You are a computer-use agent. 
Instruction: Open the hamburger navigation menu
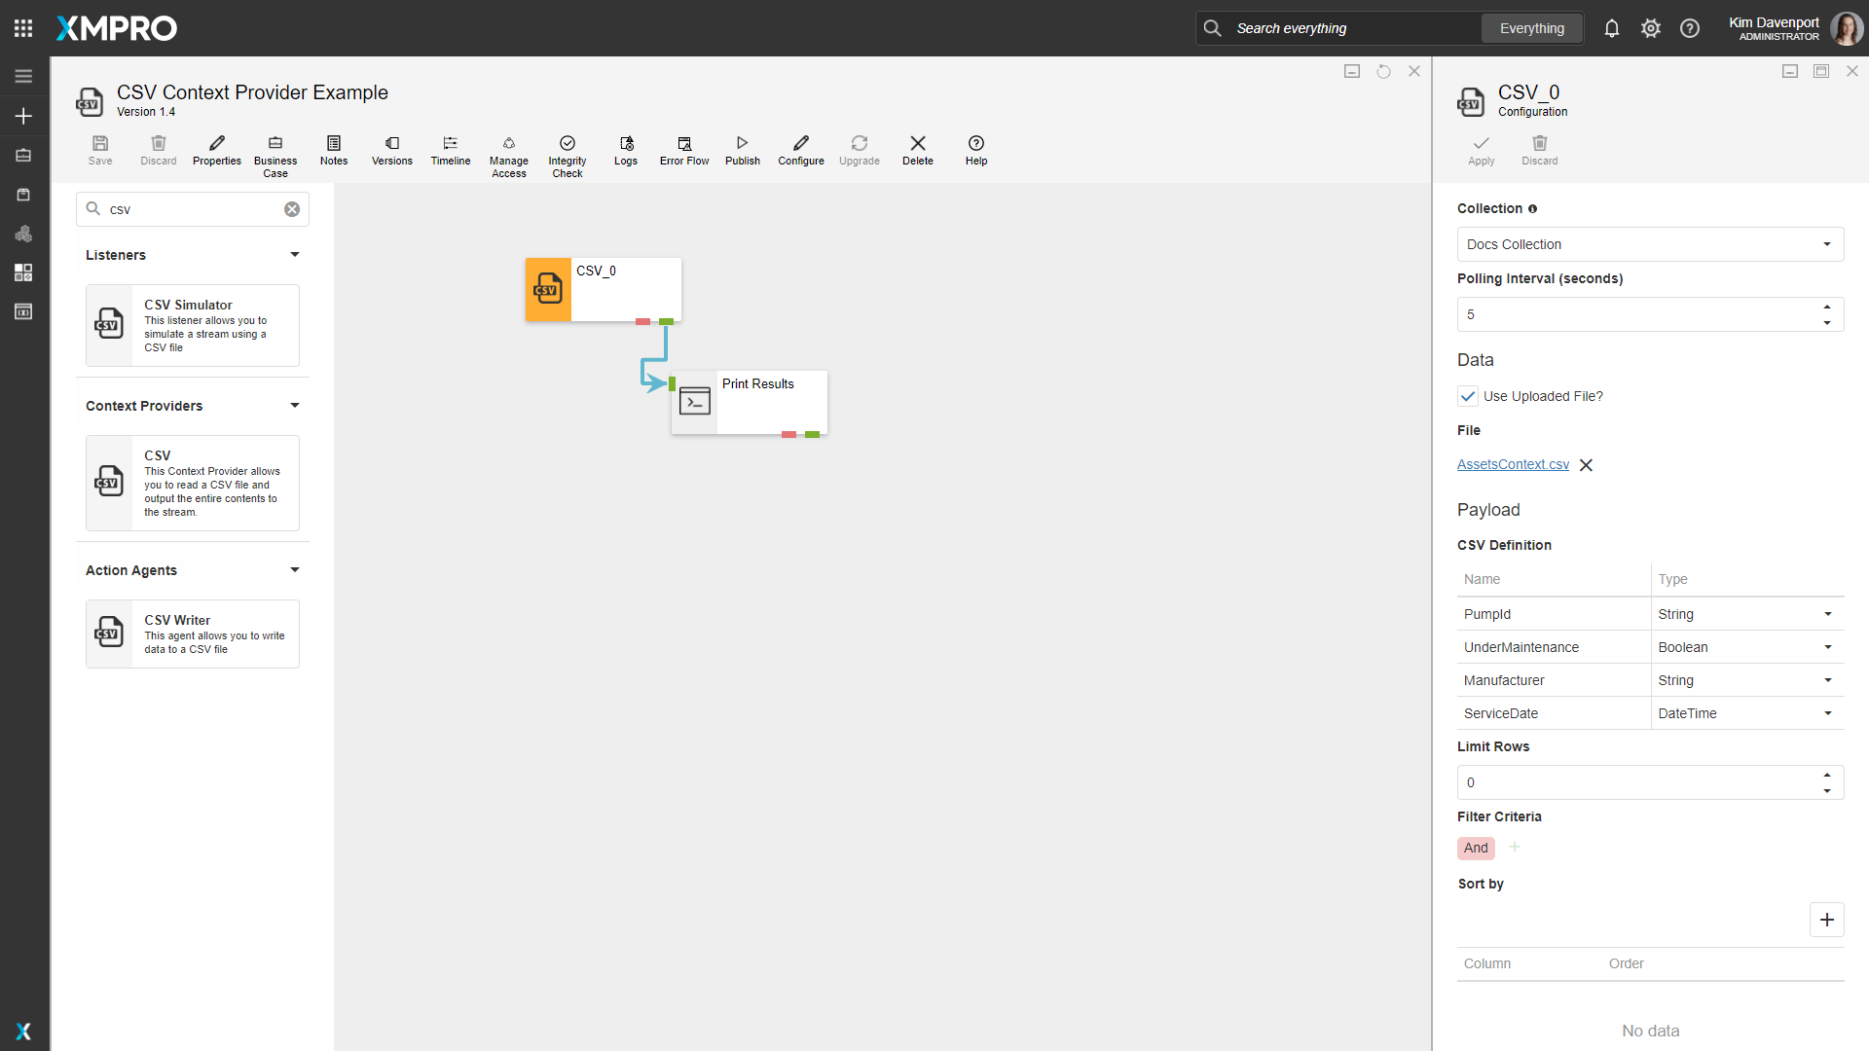(x=23, y=76)
